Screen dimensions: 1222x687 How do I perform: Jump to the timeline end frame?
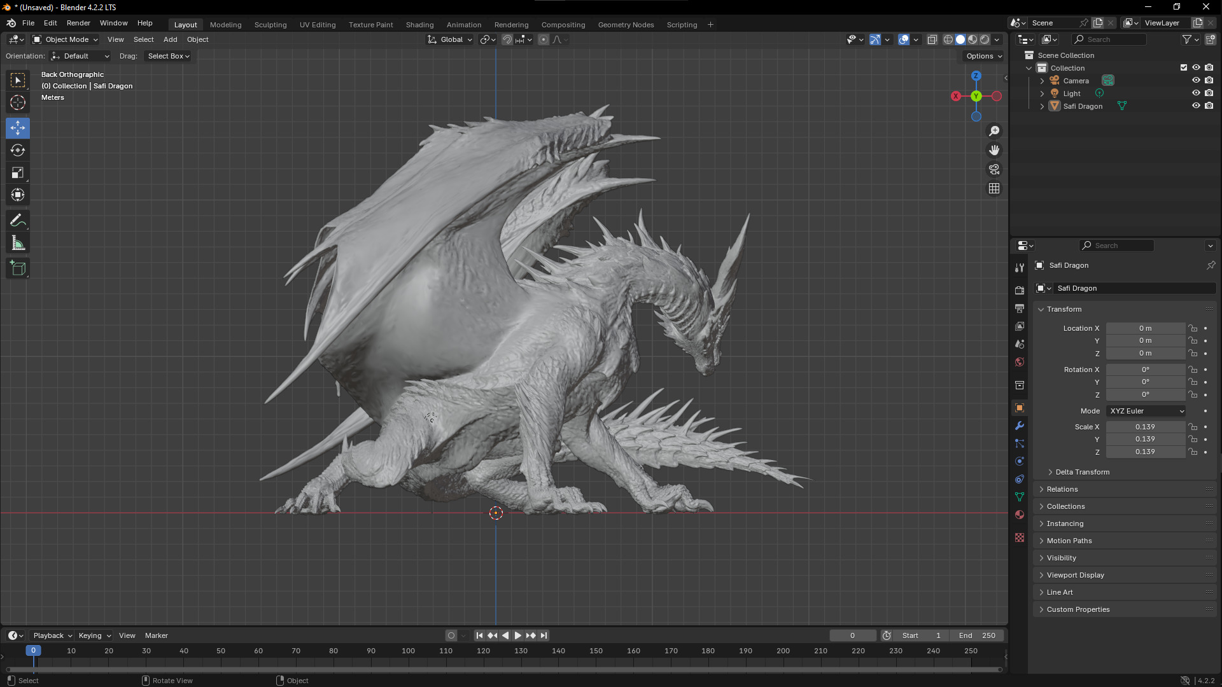[x=544, y=635]
